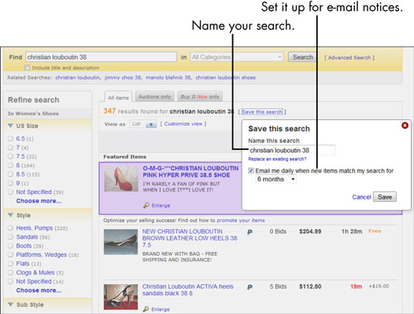The height and width of the screenshot is (314, 414).
Task: Click the Save button in popup
Action: coord(385,197)
